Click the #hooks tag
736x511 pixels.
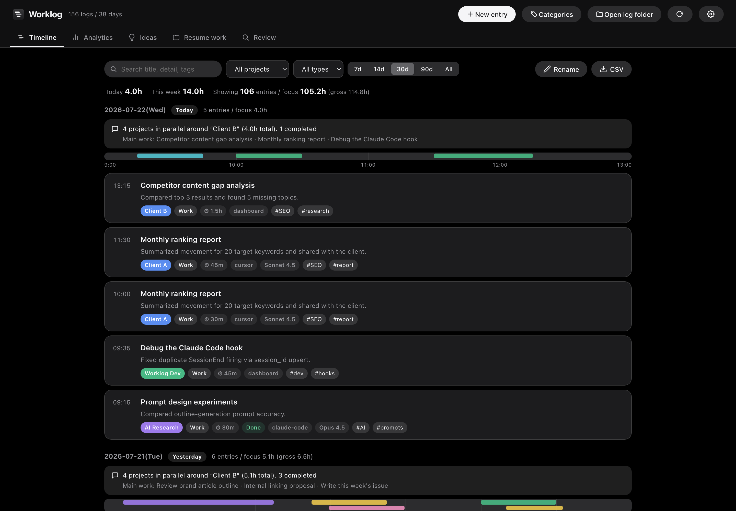(325, 373)
